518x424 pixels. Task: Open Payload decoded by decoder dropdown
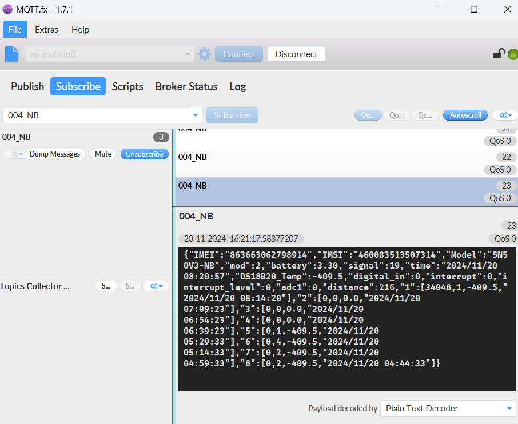point(448,409)
